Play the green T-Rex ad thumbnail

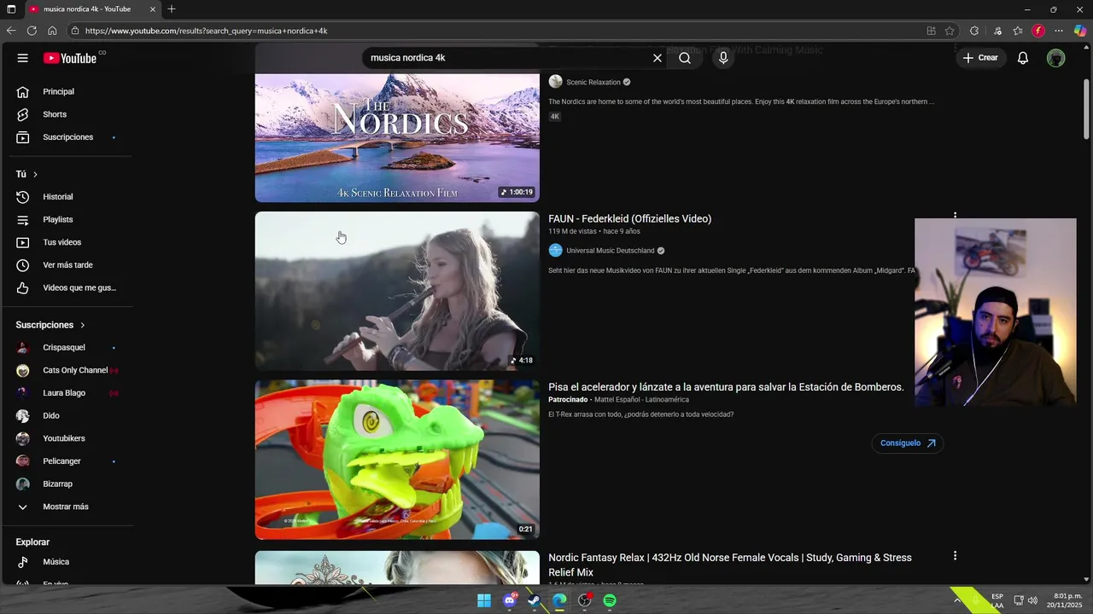[x=397, y=460]
